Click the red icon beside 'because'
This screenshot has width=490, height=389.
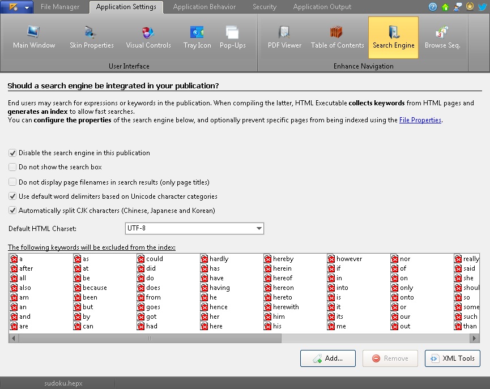[x=77, y=288]
